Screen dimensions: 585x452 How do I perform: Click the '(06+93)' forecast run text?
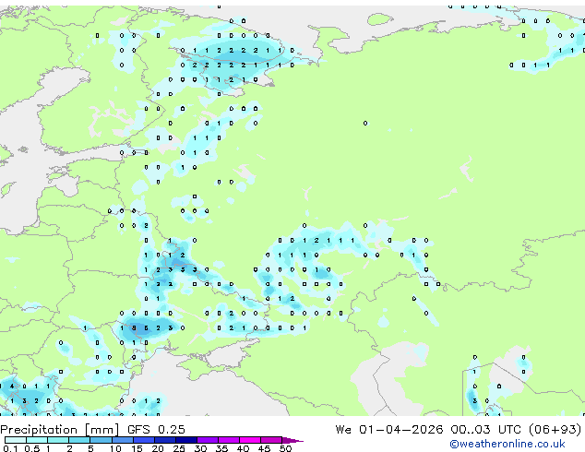click(x=555, y=430)
